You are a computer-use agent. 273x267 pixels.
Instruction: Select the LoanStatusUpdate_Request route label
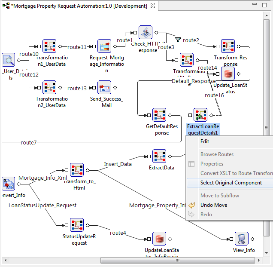coord(42,206)
